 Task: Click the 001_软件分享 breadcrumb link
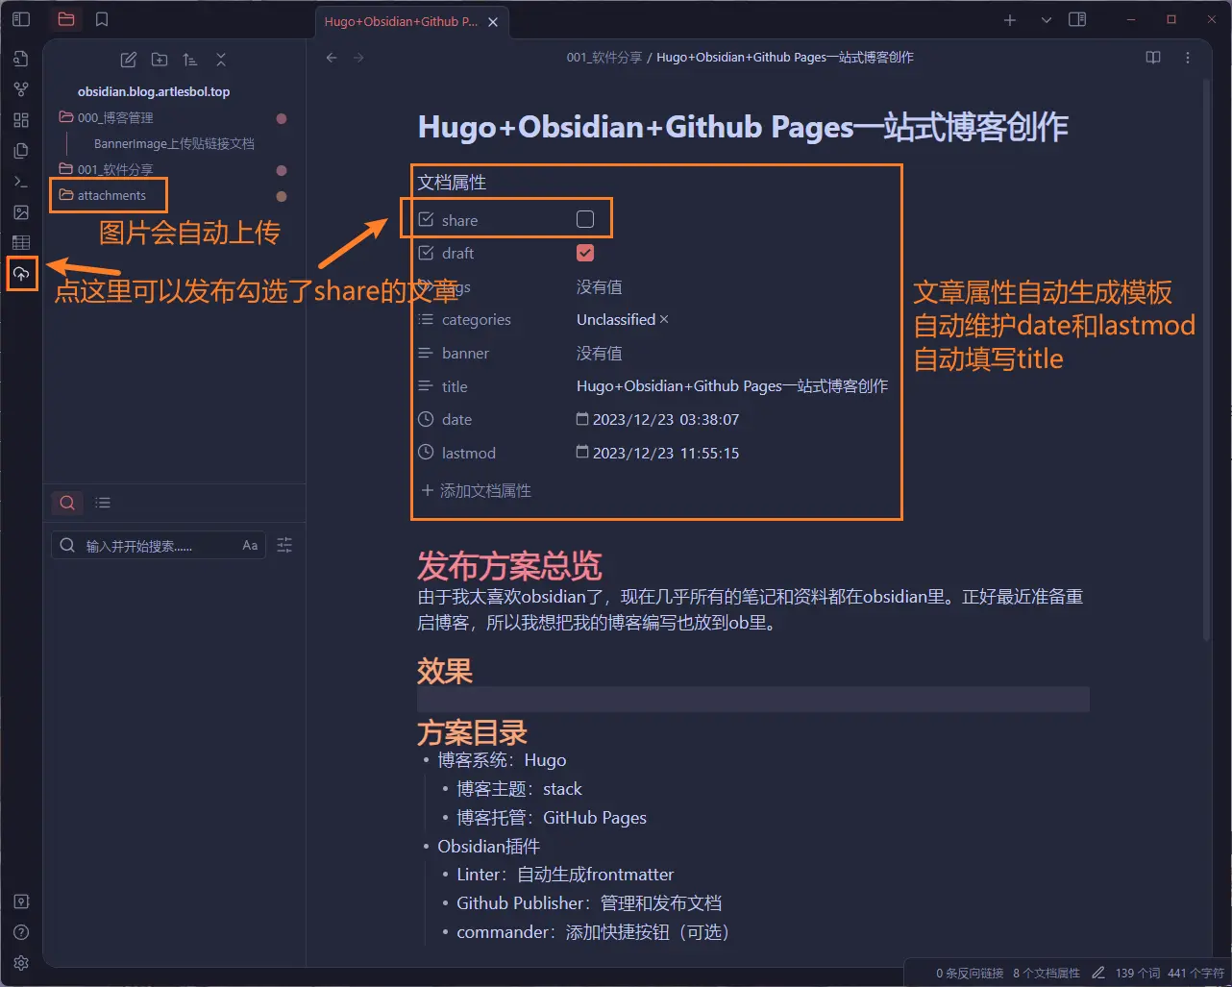point(604,58)
